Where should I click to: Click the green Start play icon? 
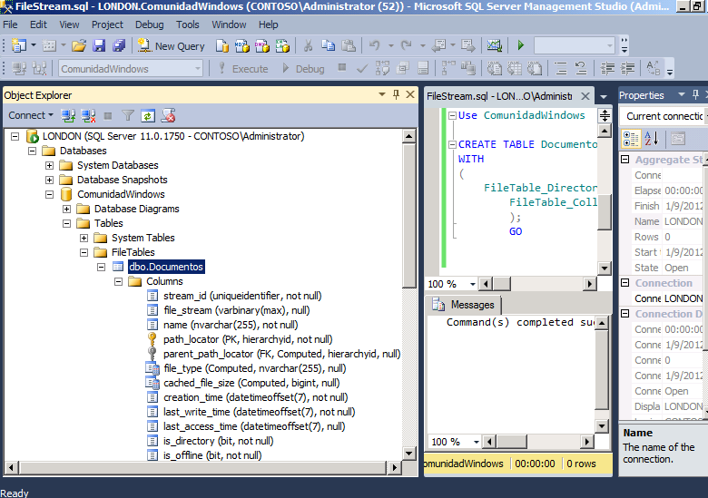(521, 45)
